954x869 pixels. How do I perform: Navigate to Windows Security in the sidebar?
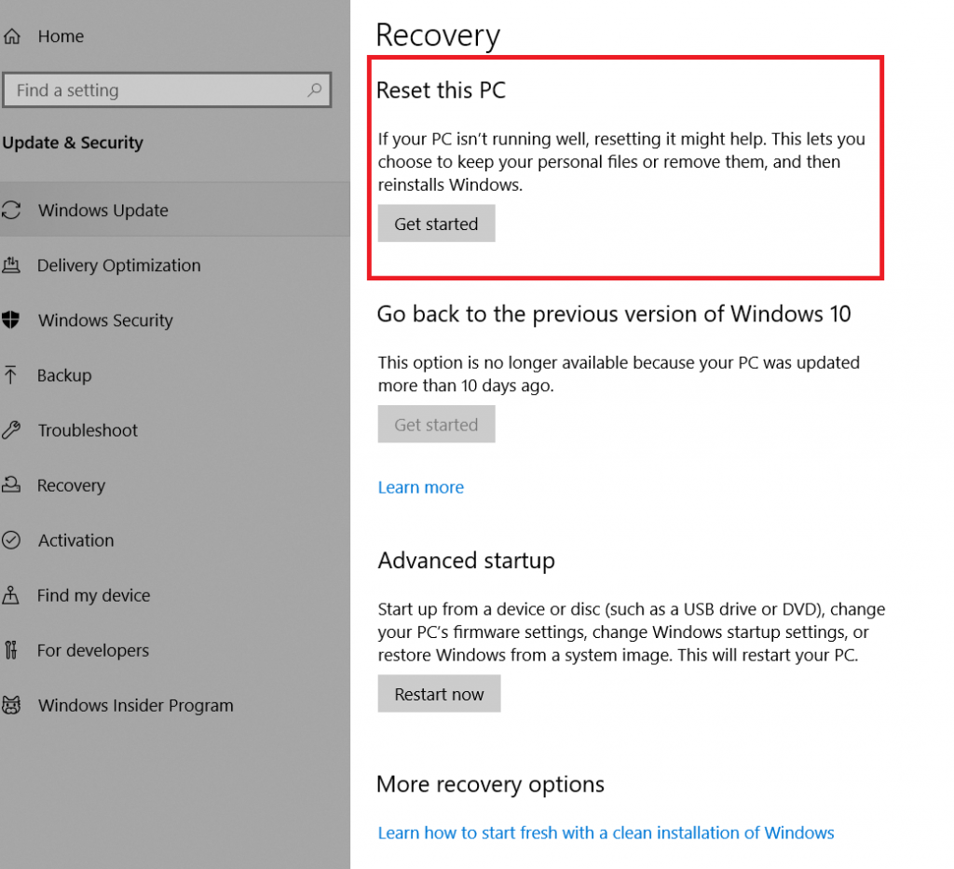(105, 320)
